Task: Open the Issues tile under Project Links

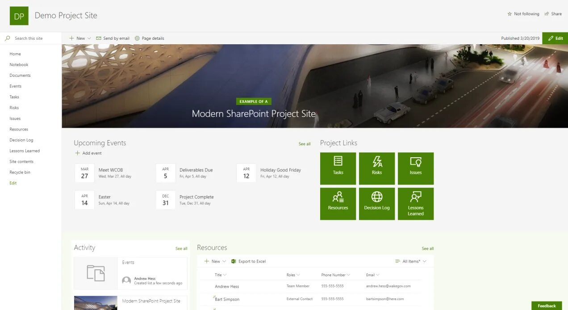Action: [415, 168]
